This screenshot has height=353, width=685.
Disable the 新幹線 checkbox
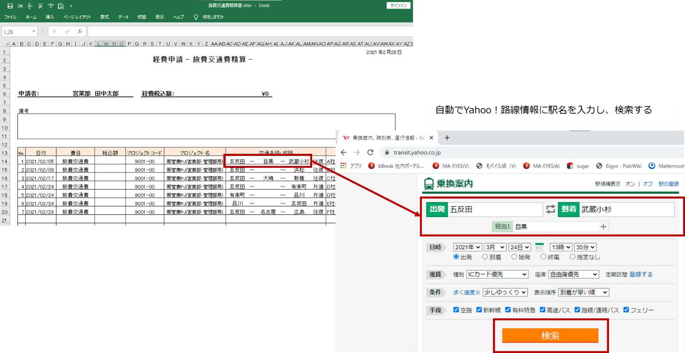[x=479, y=309]
